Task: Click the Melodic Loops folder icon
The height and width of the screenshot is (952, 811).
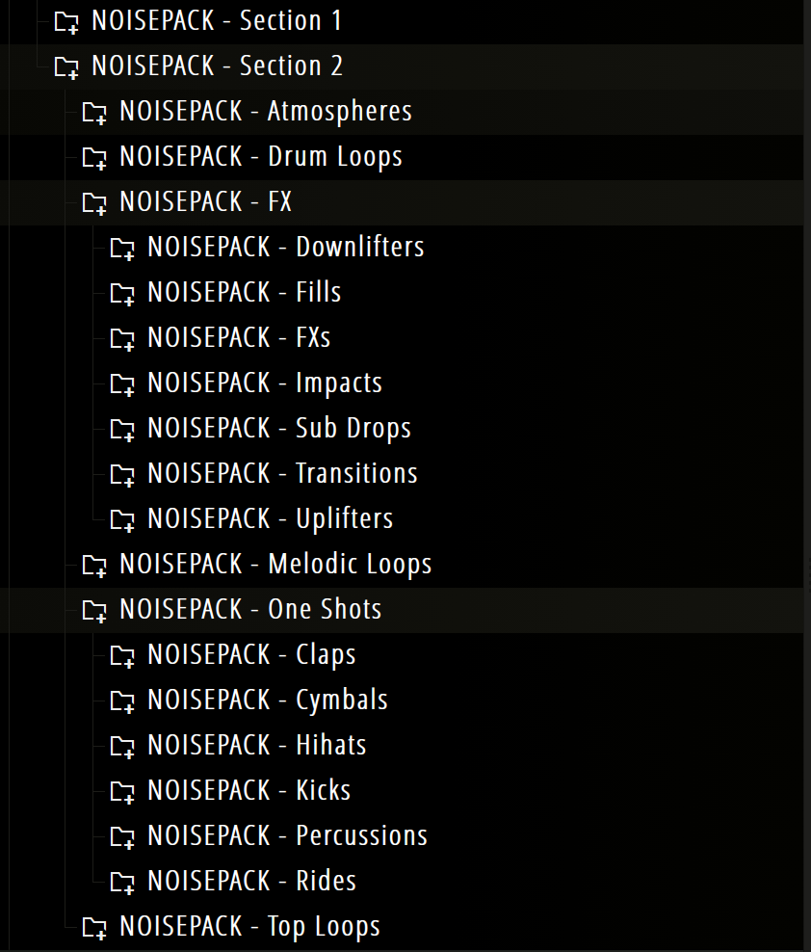Action: [x=94, y=565]
